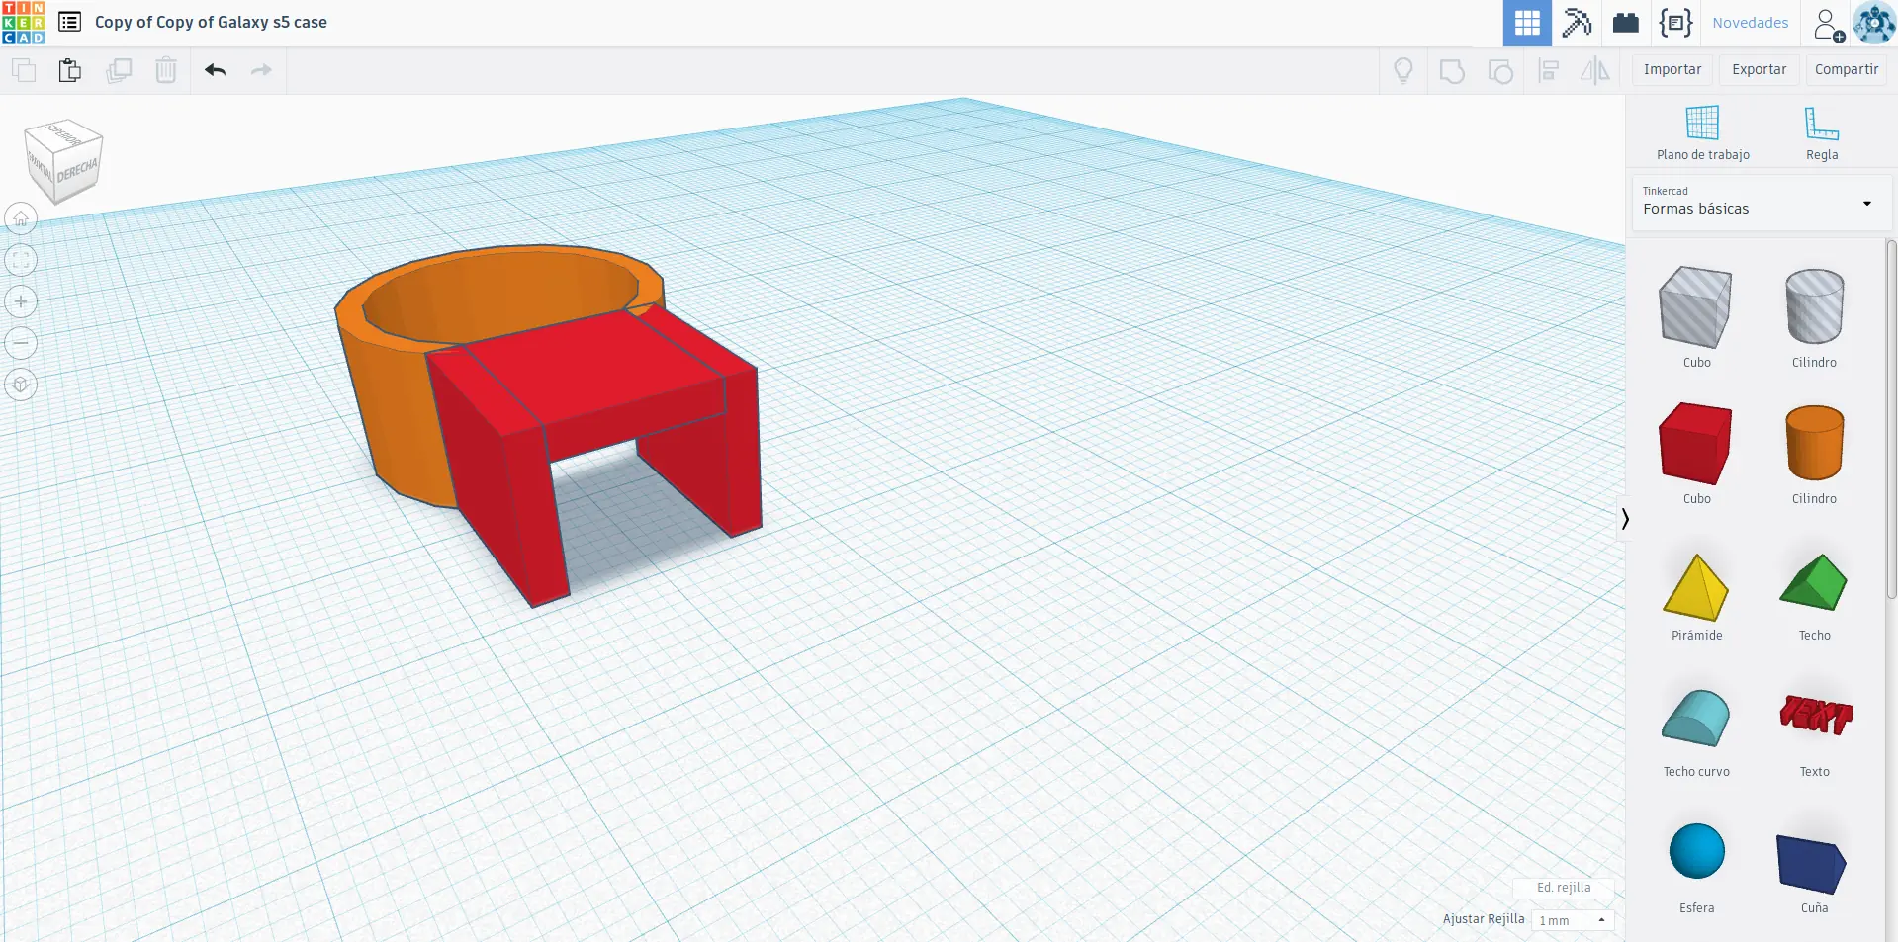Open the Bricks view
The width and height of the screenshot is (1898, 942).
[x=1626, y=23]
